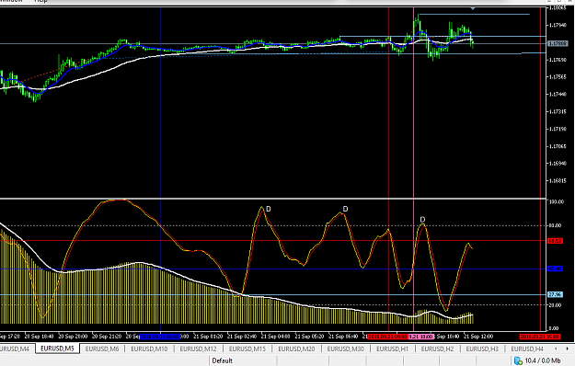575x366 pixels.
Task: Switch to the EURUSD,M20 tab
Action: [296, 349]
